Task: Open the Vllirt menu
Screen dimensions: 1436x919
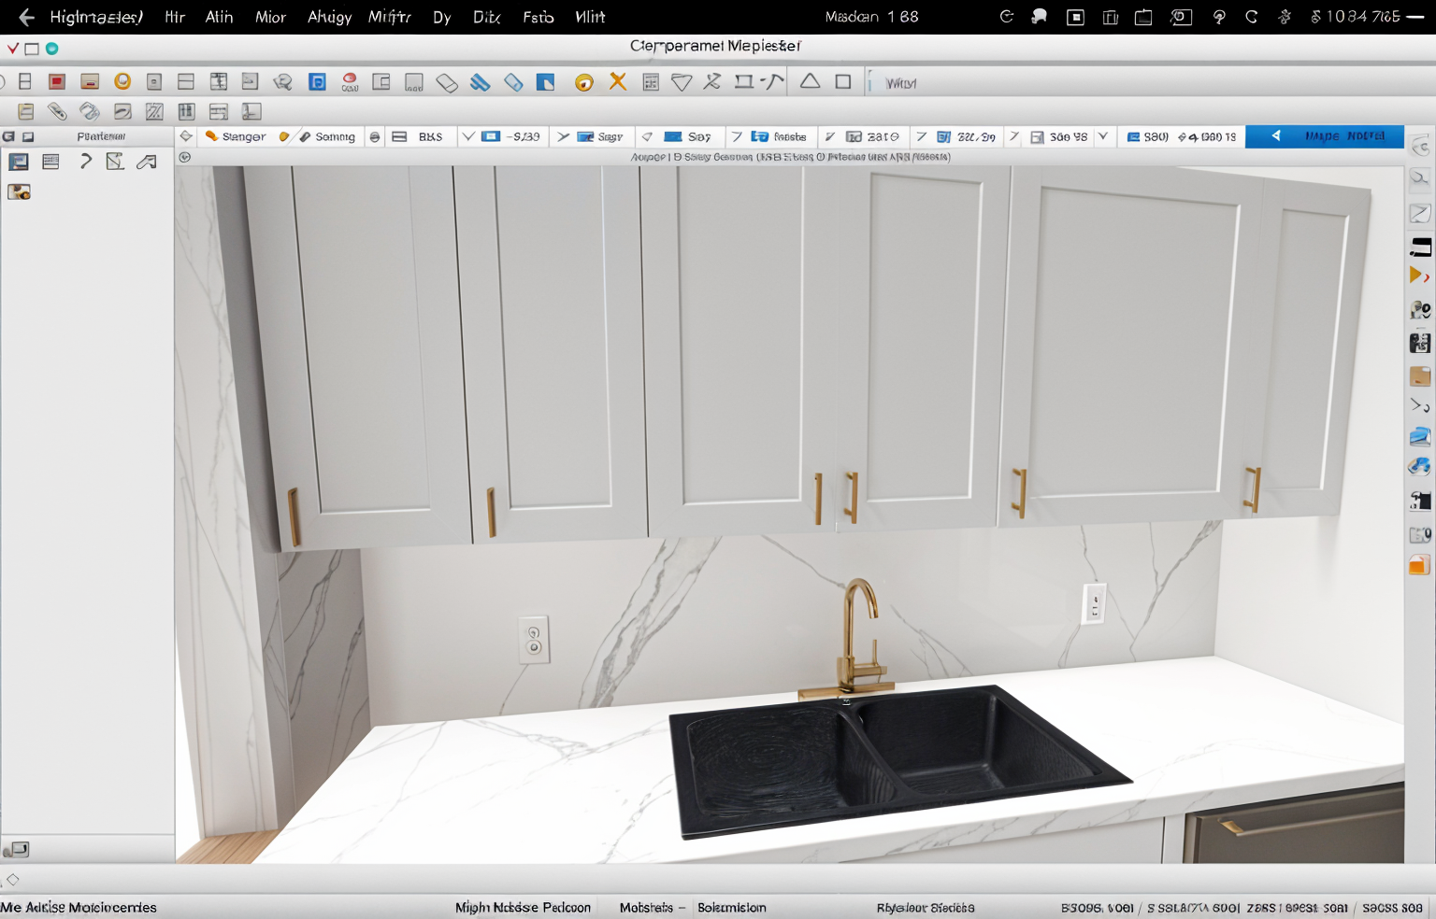Action: (x=590, y=17)
